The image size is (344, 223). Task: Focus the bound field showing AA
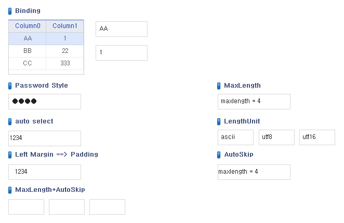122,29
